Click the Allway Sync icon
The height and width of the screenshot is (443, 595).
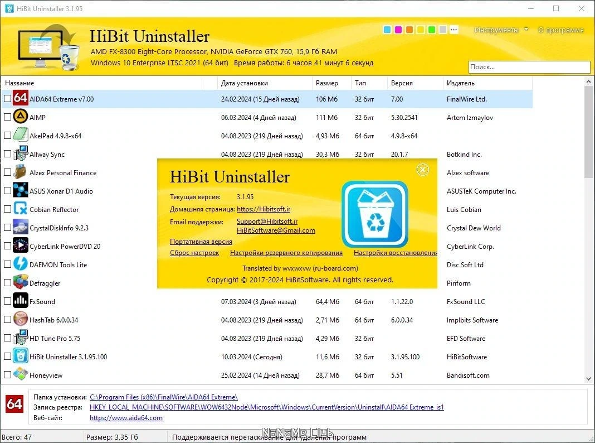tap(20, 153)
